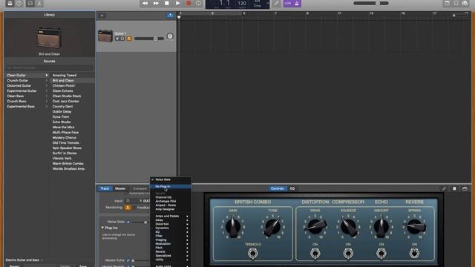Flip the TREMOLO switch on the British Combo
Image resolution: width=475 pixels, height=267 pixels.
click(252, 254)
